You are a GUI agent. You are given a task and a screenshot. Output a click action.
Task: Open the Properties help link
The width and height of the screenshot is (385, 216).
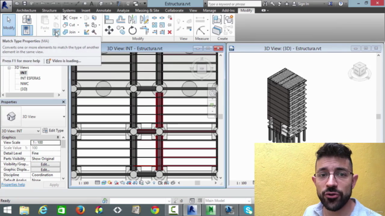13,184
